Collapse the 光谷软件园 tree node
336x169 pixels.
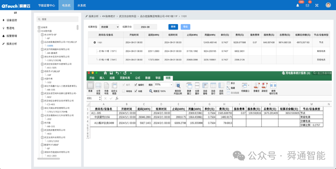(x=39, y=31)
